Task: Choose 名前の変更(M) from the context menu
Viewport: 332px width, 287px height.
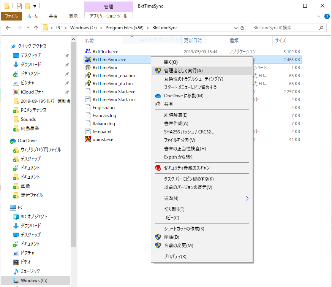Action: click(202, 246)
